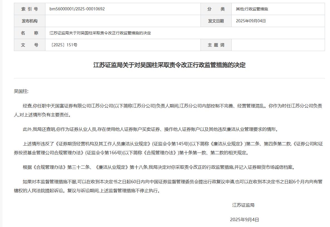Click the signing date 2025年9月4日
Screen dimensions: 330x227
point(244,220)
